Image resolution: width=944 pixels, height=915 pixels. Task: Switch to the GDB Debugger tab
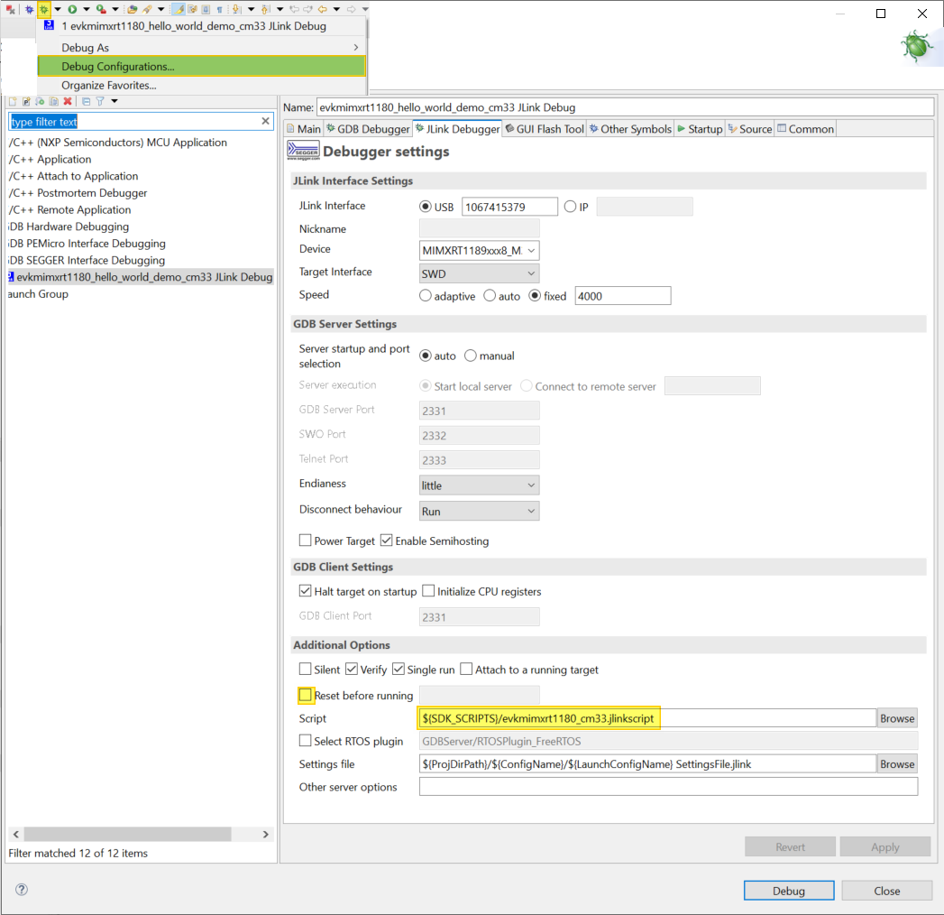click(368, 129)
